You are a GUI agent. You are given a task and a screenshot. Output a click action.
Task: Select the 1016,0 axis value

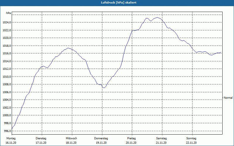(7, 53)
